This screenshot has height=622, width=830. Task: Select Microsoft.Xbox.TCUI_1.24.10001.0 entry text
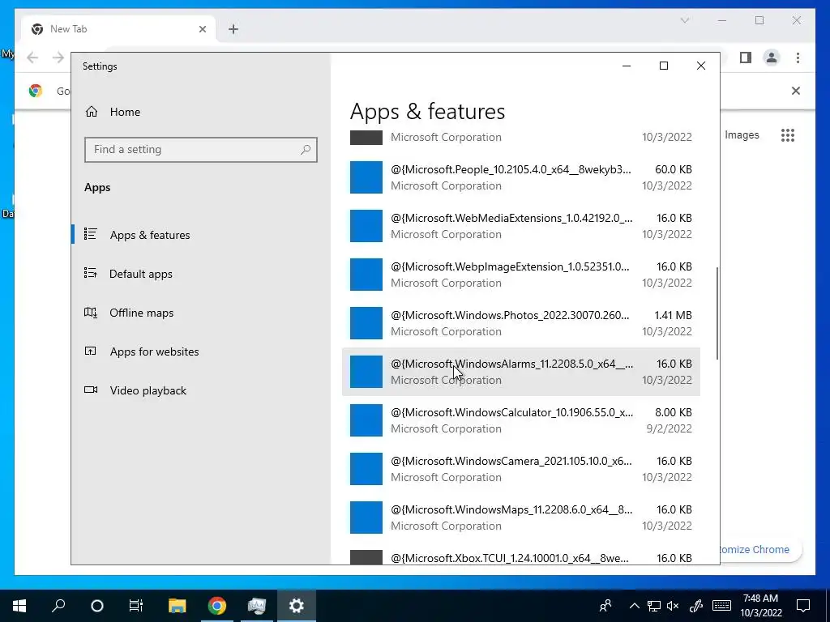click(510, 558)
